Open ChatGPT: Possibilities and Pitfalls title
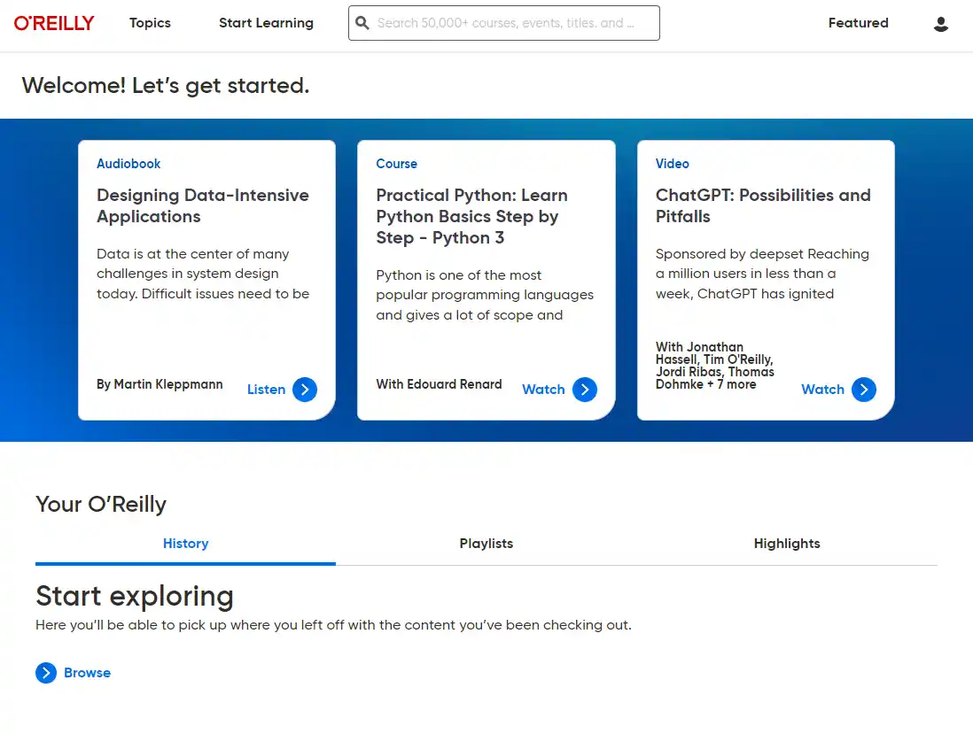973x734 pixels. click(762, 206)
